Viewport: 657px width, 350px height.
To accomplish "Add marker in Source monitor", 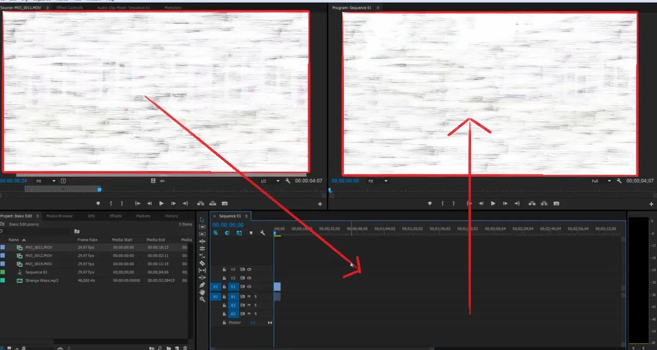I will [98, 203].
